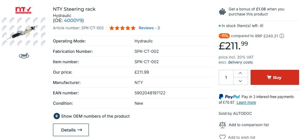Increase quantity with the up arrow
Image resolution: width=301 pixels, height=139 pixels.
pos(240,74)
